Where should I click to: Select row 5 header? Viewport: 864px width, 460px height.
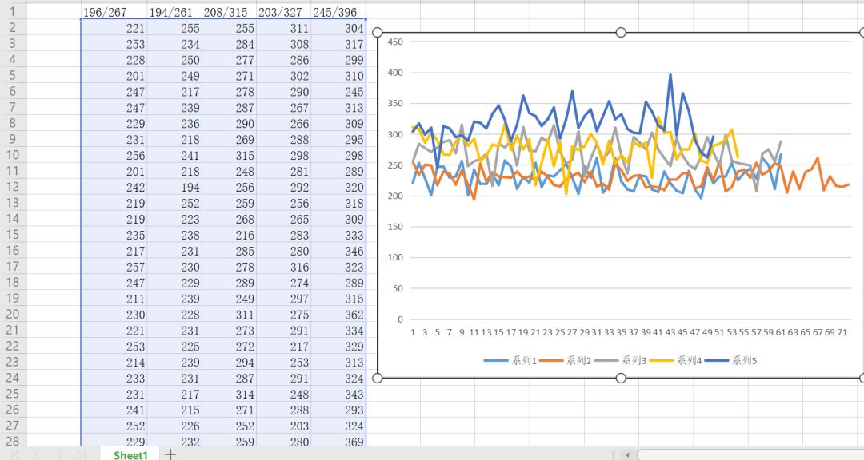(x=13, y=75)
